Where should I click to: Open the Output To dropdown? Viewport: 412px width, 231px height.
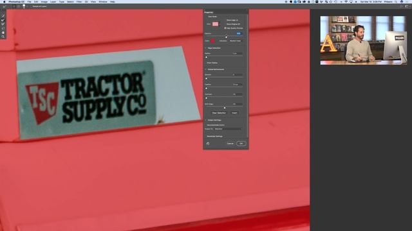pos(228,129)
